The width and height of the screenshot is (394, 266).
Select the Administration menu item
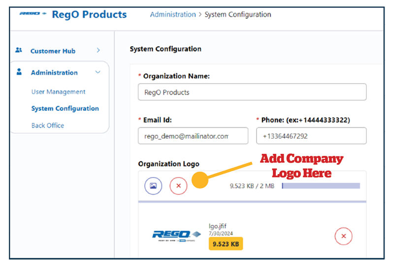(54, 72)
